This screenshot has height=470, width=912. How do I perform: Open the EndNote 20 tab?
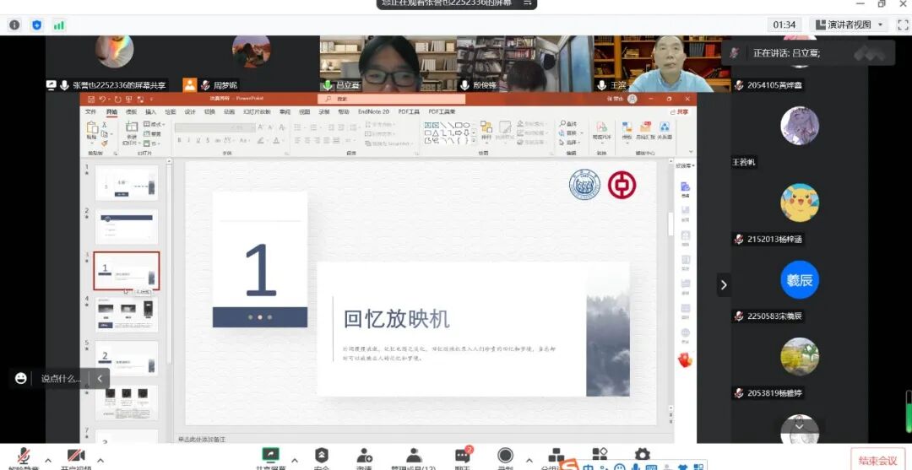(373, 111)
